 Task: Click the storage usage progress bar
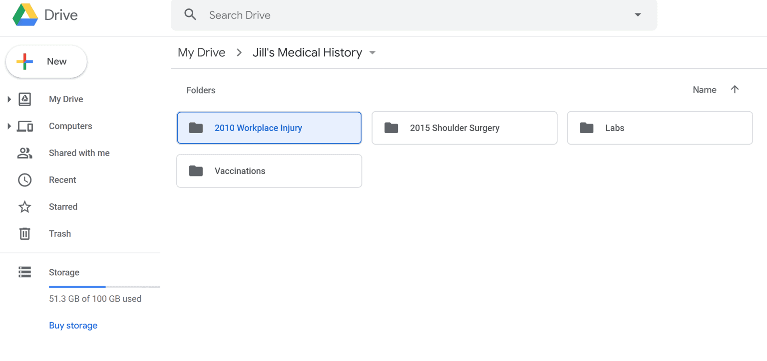104,287
